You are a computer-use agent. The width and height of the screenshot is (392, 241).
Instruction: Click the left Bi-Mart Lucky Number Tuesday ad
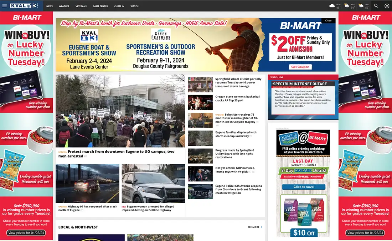tap(26, 126)
